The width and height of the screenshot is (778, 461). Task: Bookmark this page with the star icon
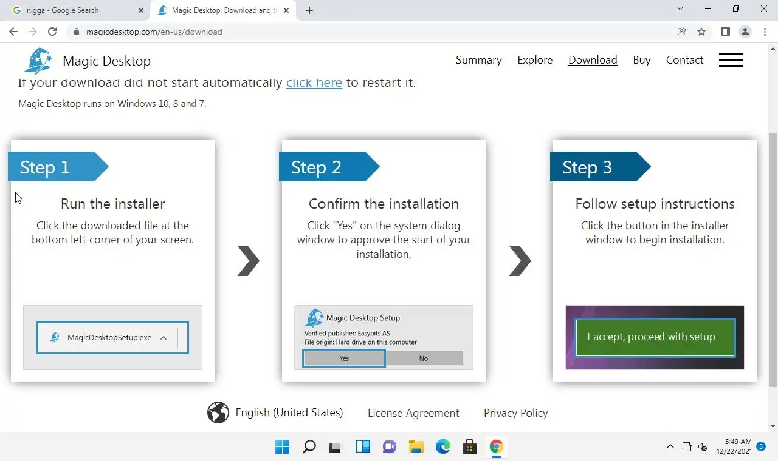click(x=701, y=32)
